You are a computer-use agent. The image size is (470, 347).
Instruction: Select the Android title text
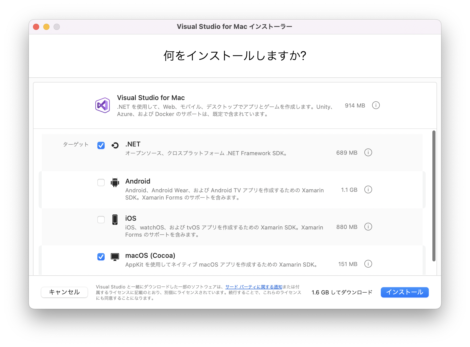point(138,181)
